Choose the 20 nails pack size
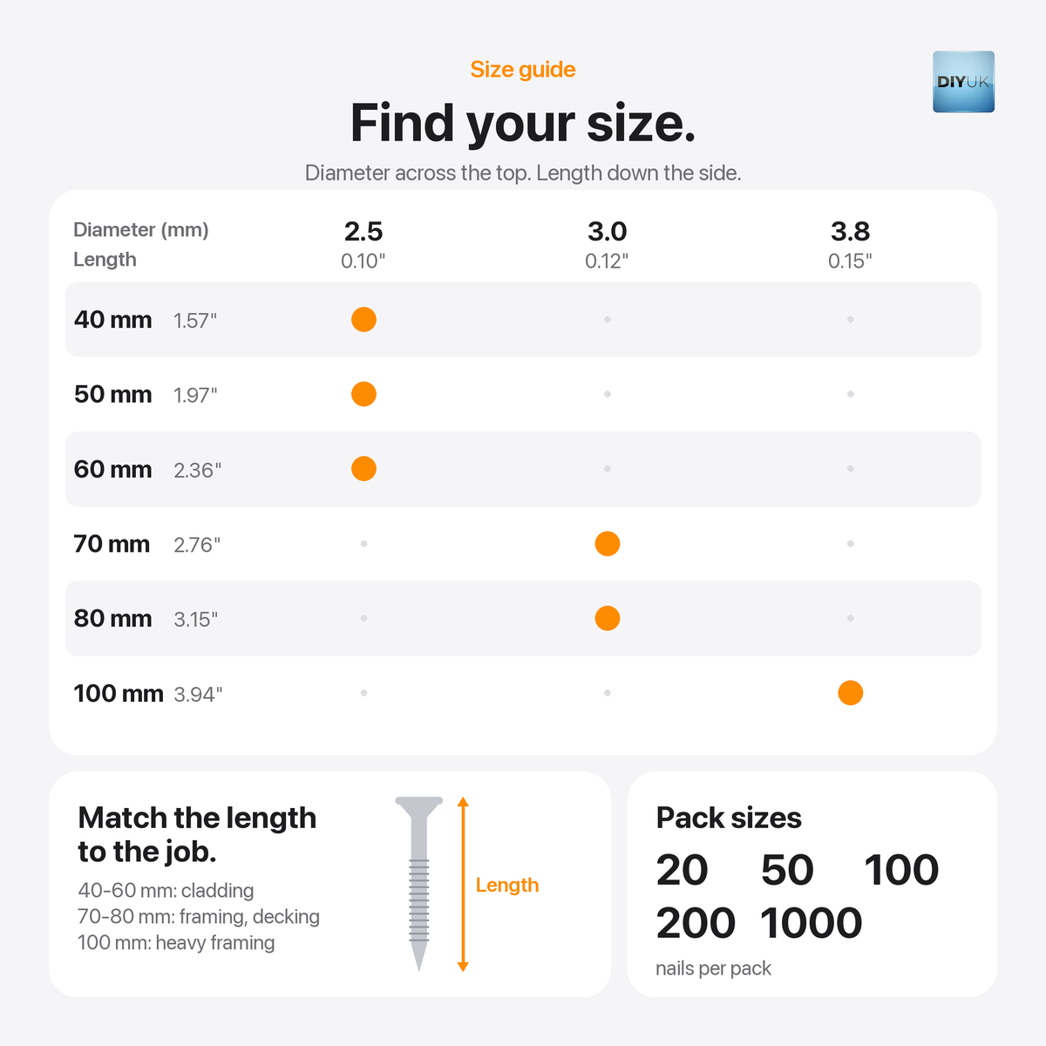1046x1046 pixels. pyautogui.click(x=683, y=870)
